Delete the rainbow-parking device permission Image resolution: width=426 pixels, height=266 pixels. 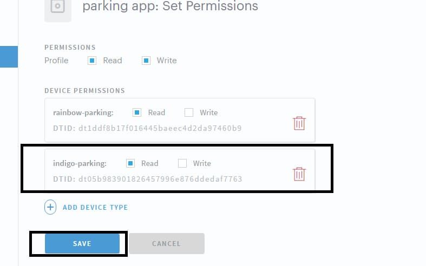coord(299,123)
